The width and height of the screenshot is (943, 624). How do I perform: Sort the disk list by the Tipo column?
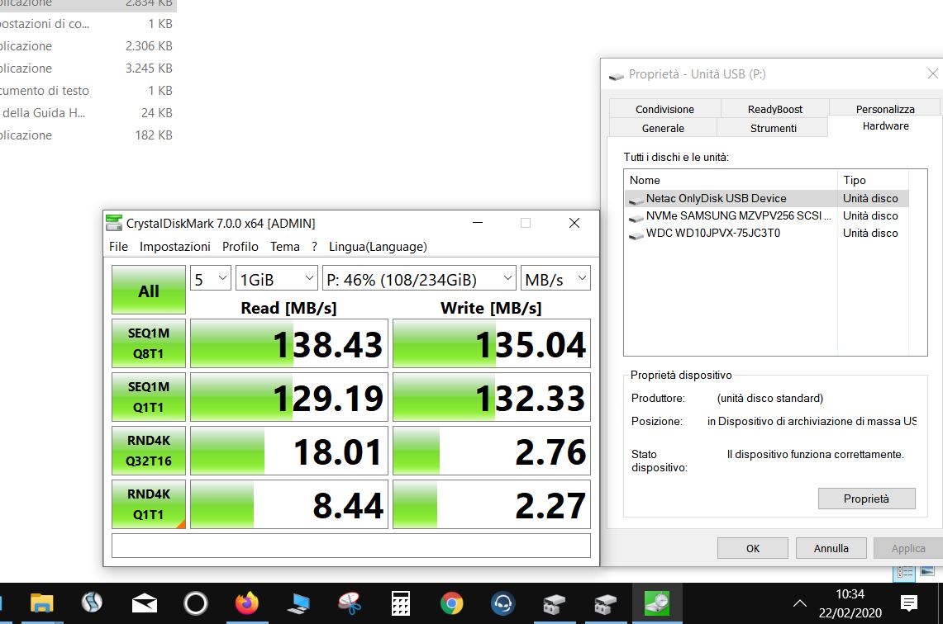tap(873, 180)
